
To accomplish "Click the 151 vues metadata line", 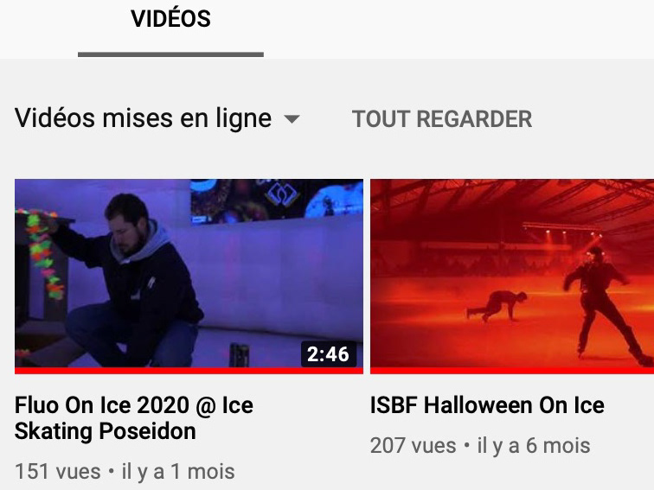I will click(125, 472).
